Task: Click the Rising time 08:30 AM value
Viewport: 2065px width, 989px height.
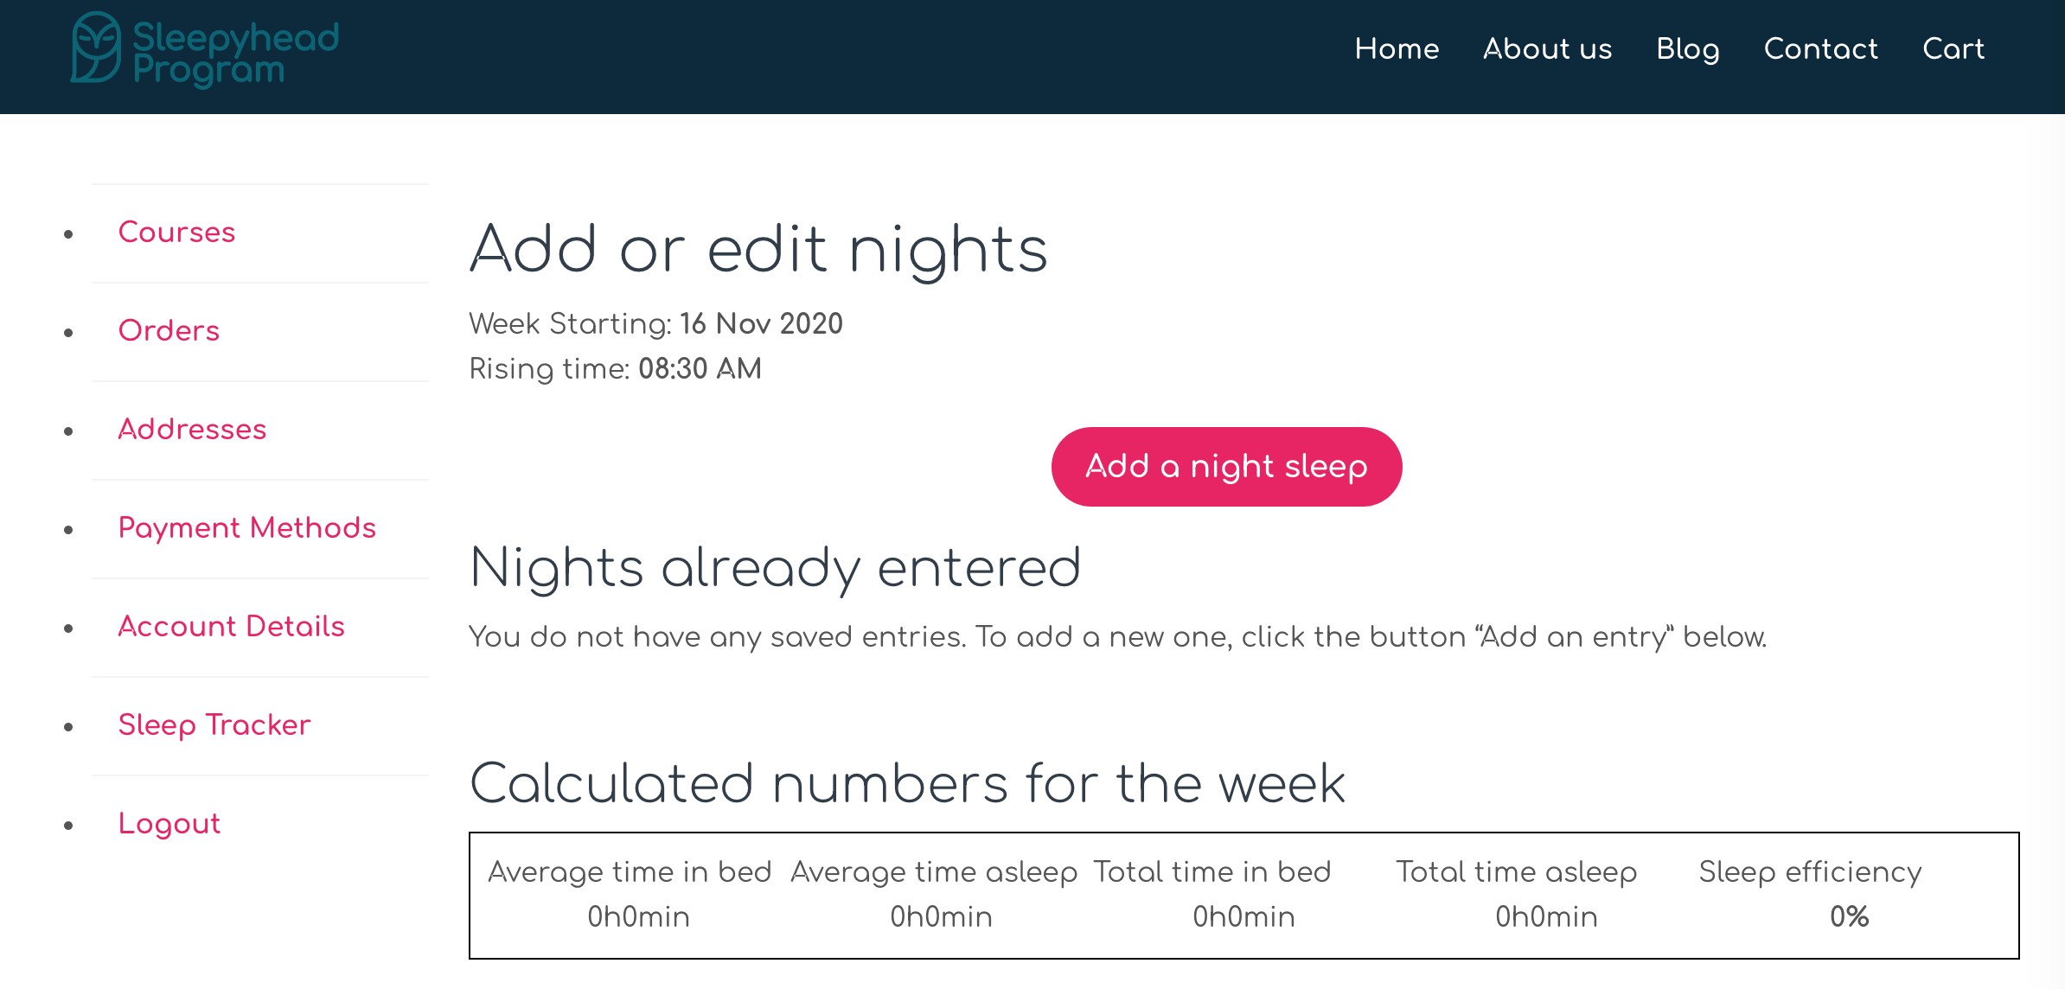Action: pyautogui.click(x=700, y=368)
